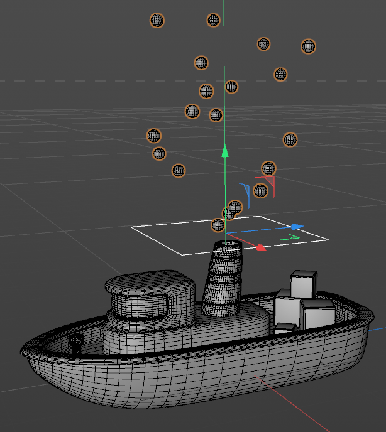The image size is (386, 432).
Task: Click the emitter rectangle's leftmost corner
Action: point(131,227)
